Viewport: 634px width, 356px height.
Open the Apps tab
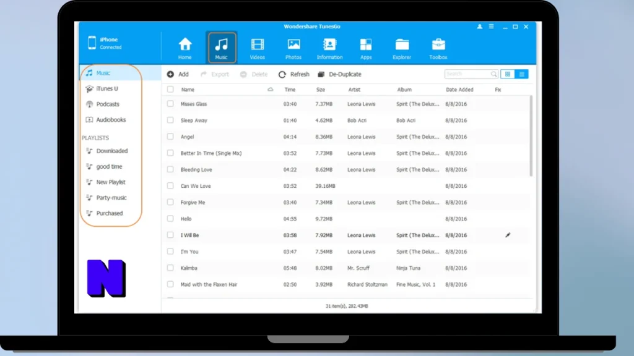tap(365, 48)
